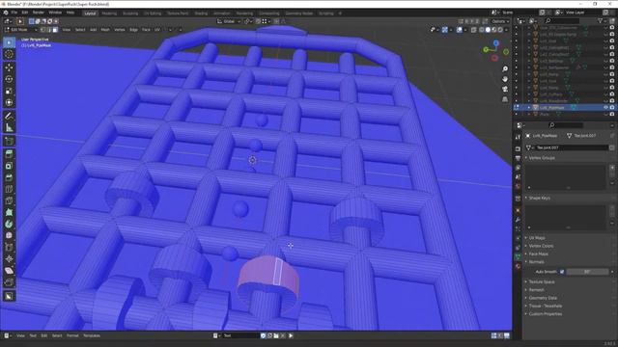The width and height of the screenshot is (618, 347).
Task: Open the Render properties tab
Action: click(518, 148)
